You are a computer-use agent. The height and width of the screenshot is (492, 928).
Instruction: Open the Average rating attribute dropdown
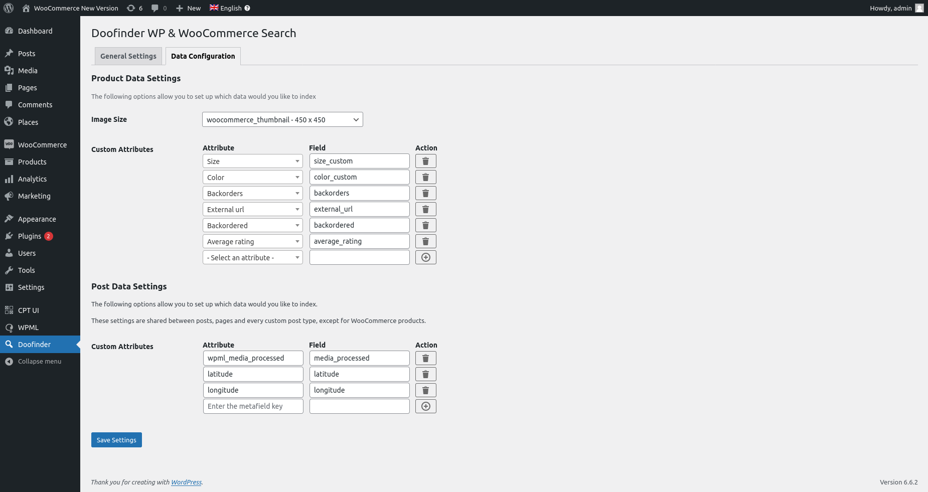(x=253, y=241)
